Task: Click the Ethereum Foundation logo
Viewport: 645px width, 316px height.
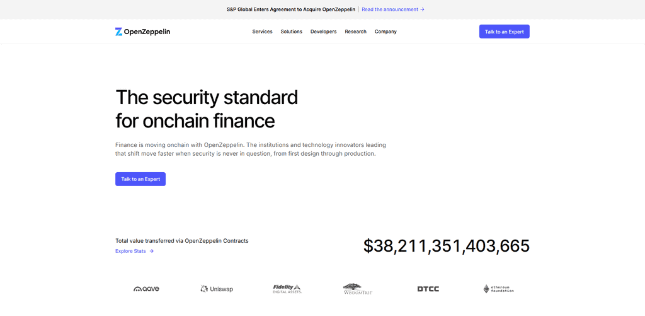Action: 499,289
